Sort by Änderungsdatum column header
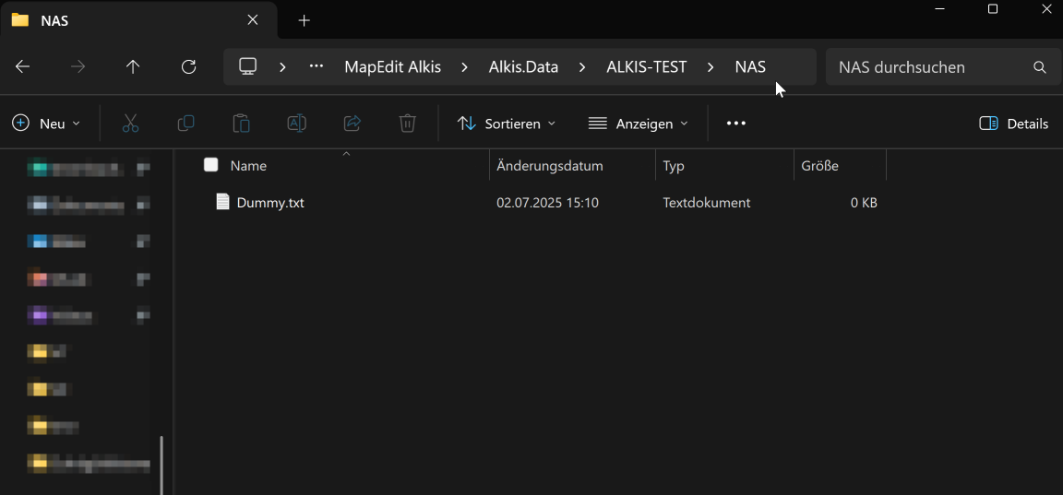Image resolution: width=1063 pixels, height=495 pixels. [549, 166]
